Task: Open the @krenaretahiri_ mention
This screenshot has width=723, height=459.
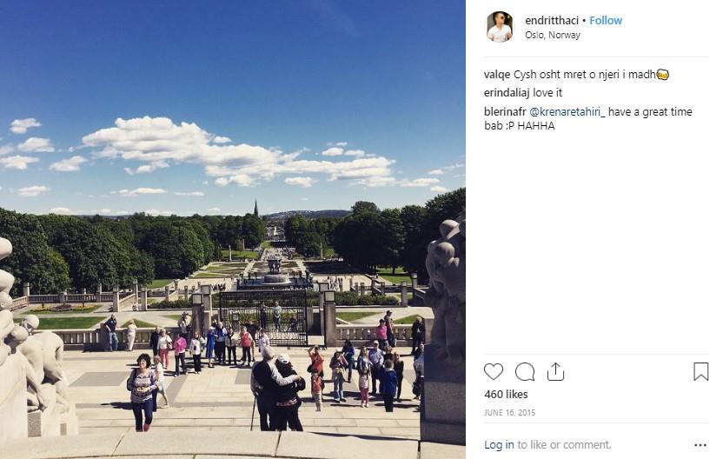Action: [567, 111]
